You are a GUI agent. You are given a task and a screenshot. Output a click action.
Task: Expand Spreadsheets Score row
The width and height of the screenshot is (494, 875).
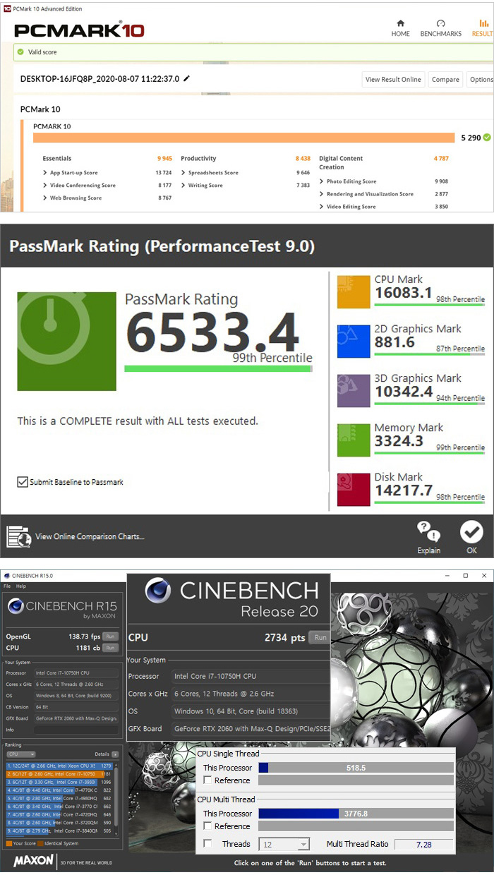[x=183, y=173]
